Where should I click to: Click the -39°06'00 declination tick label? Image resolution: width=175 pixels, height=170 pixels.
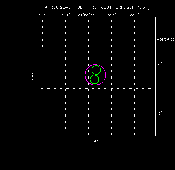165,39
